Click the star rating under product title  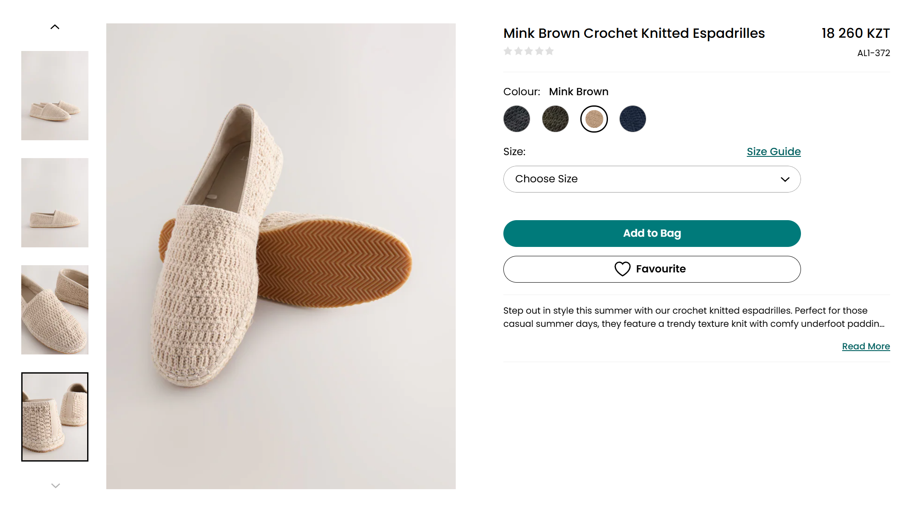tap(528, 51)
